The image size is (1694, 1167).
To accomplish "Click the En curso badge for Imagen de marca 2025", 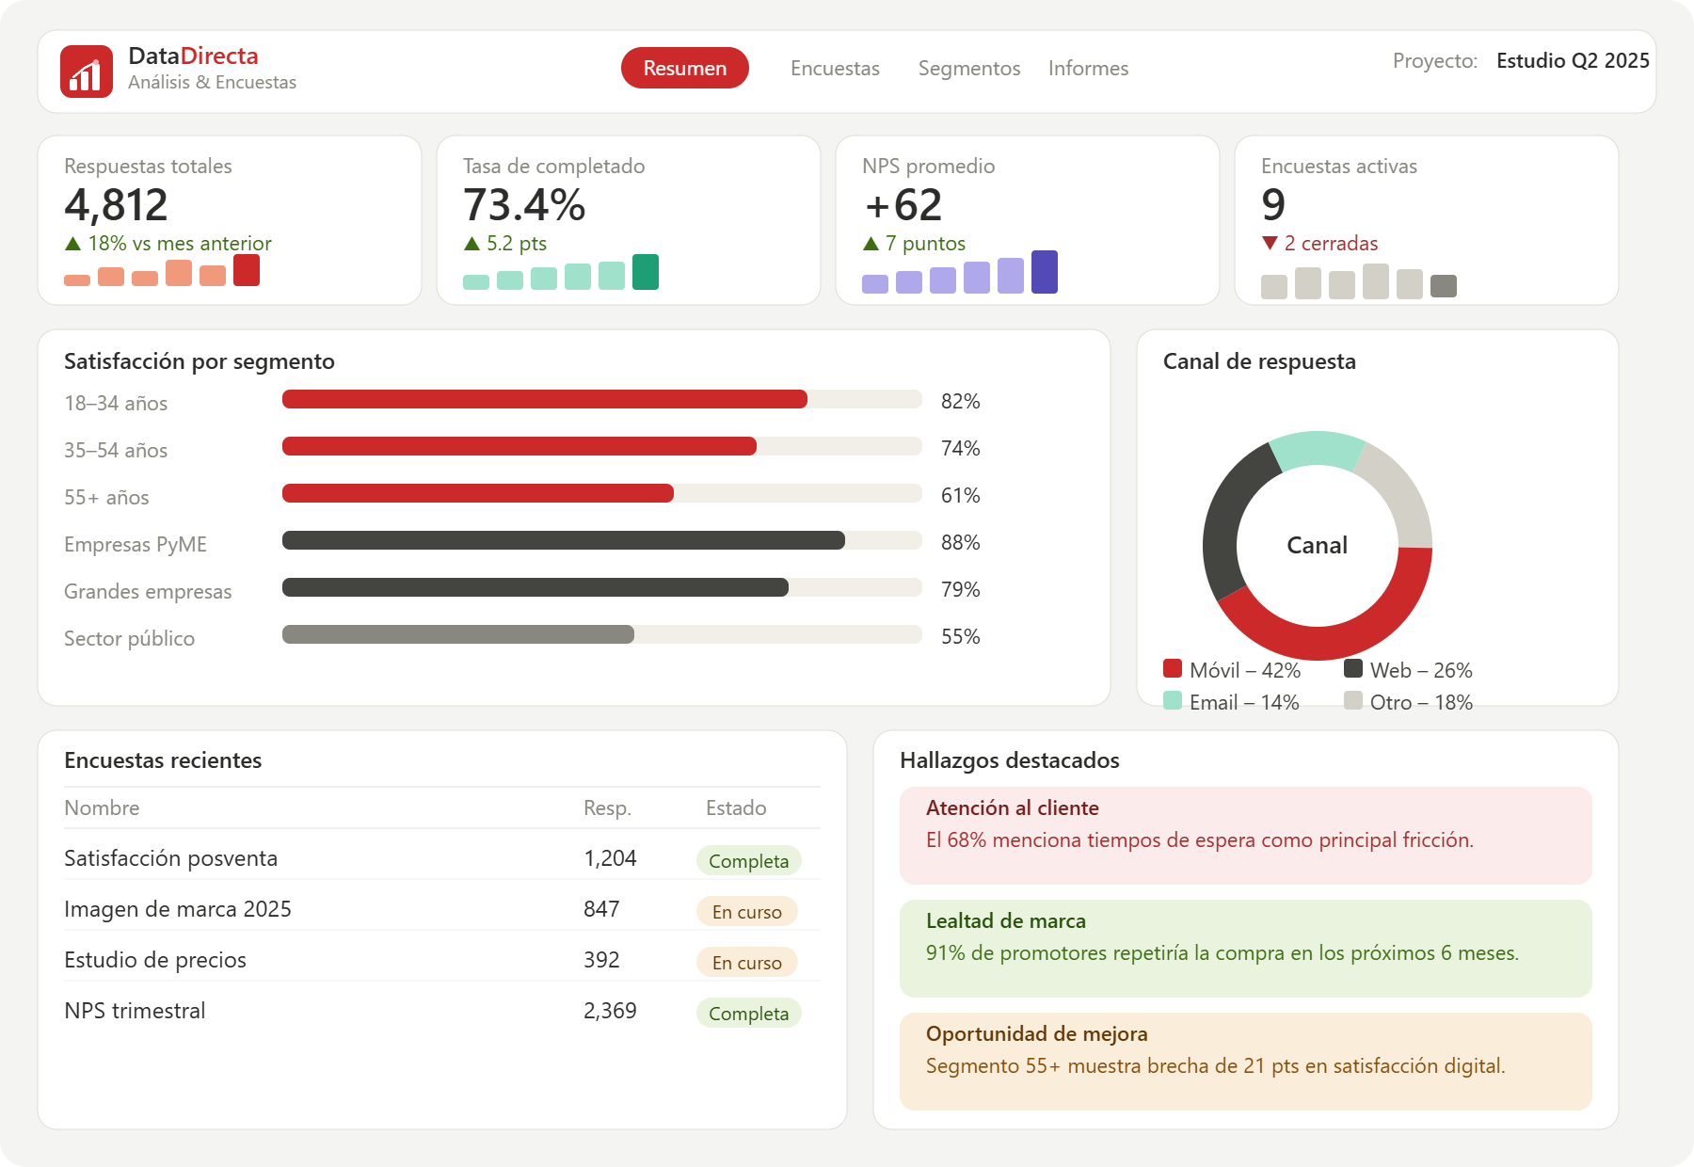I will tap(747, 911).
